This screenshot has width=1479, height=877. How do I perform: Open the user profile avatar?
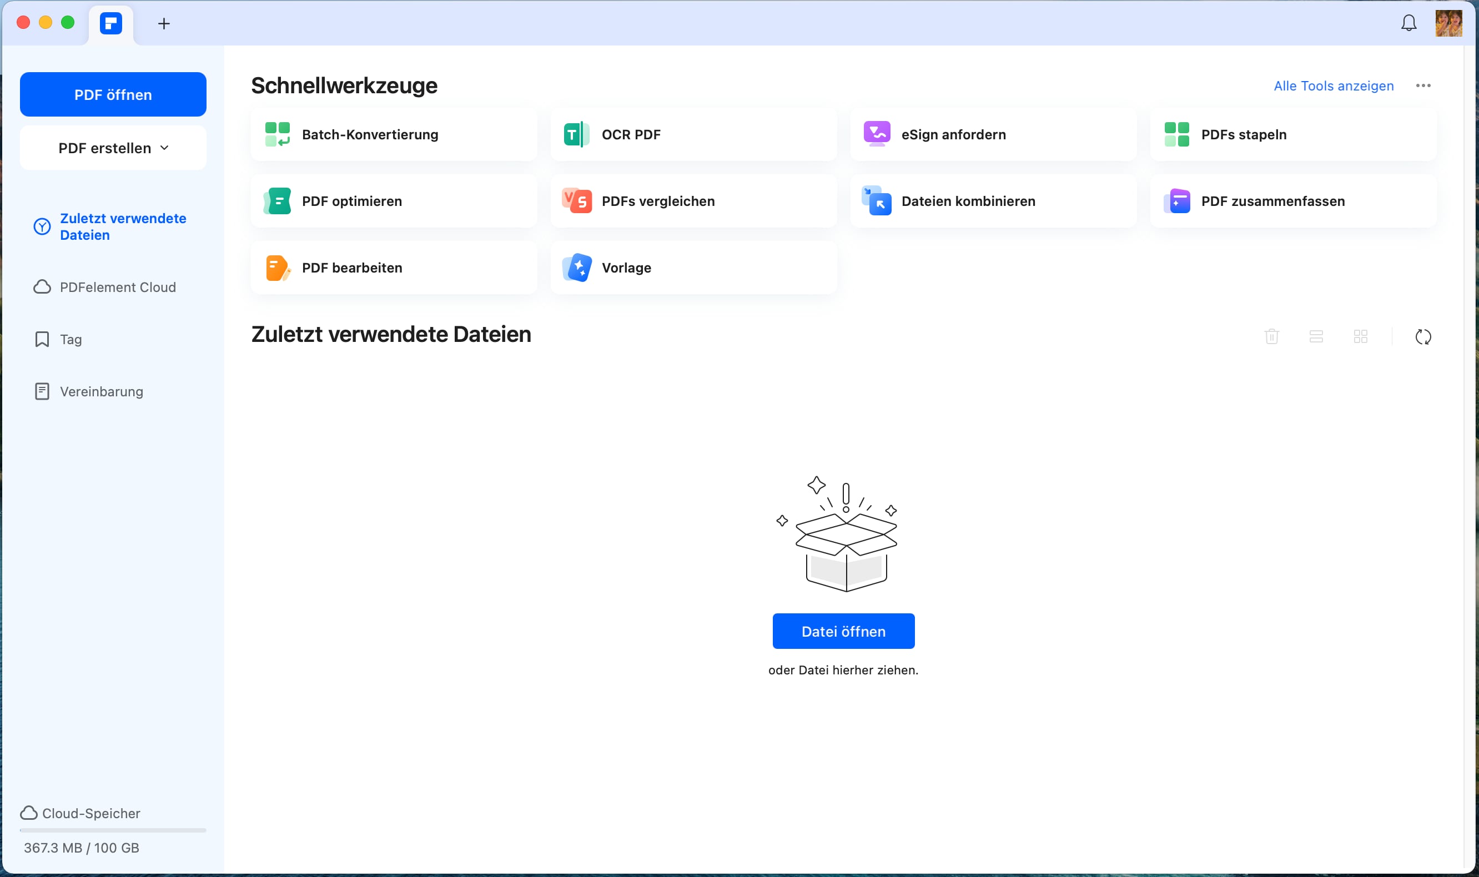pyautogui.click(x=1448, y=23)
